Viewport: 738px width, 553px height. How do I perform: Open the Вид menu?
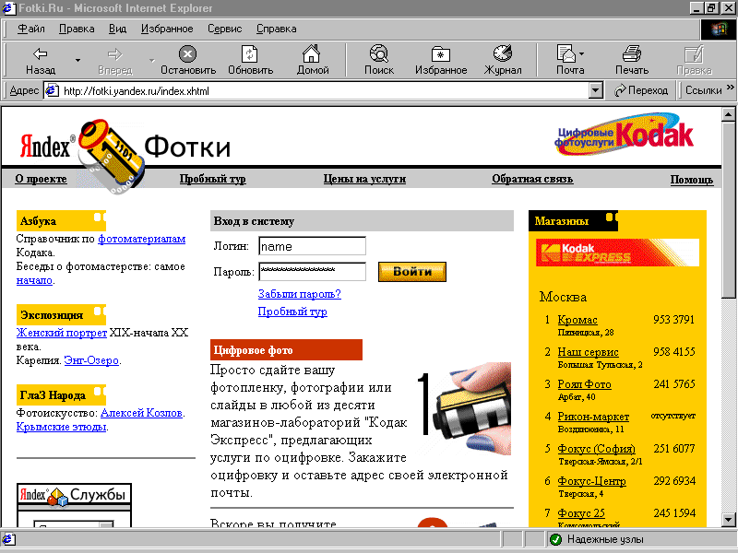click(x=118, y=29)
